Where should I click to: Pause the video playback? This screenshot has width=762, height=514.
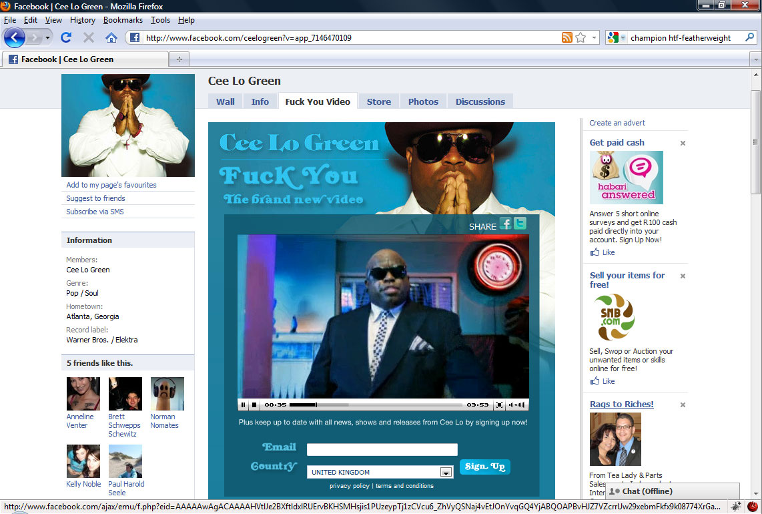point(244,405)
